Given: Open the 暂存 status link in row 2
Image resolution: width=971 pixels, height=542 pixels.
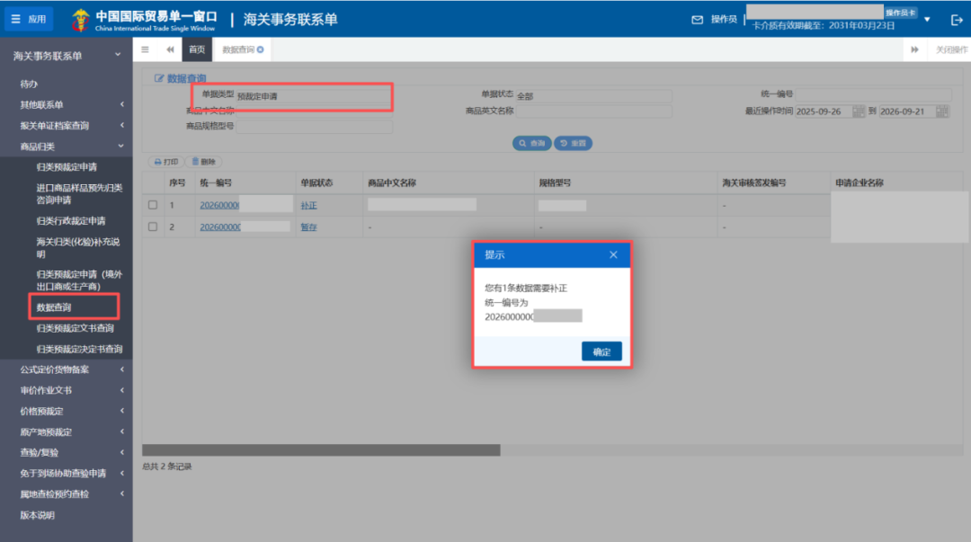Looking at the screenshot, I should tap(308, 227).
